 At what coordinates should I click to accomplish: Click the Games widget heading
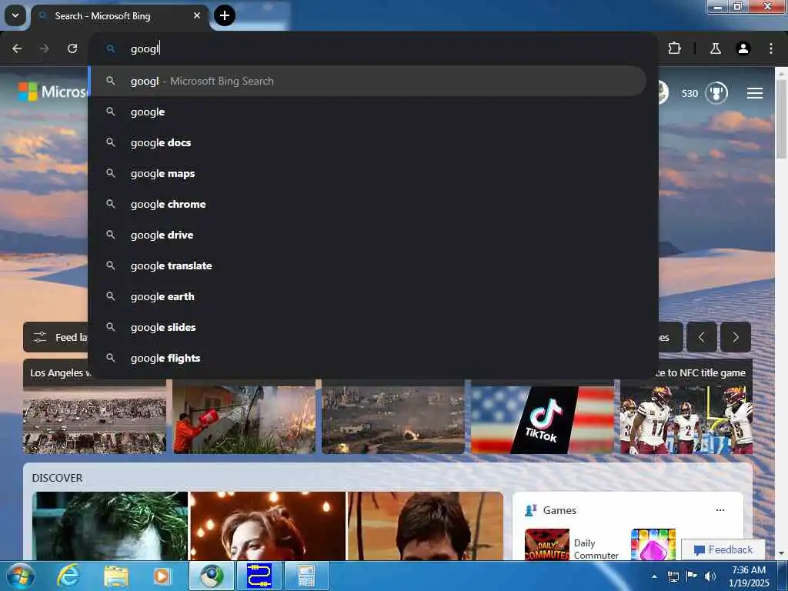[x=559, y=510]
